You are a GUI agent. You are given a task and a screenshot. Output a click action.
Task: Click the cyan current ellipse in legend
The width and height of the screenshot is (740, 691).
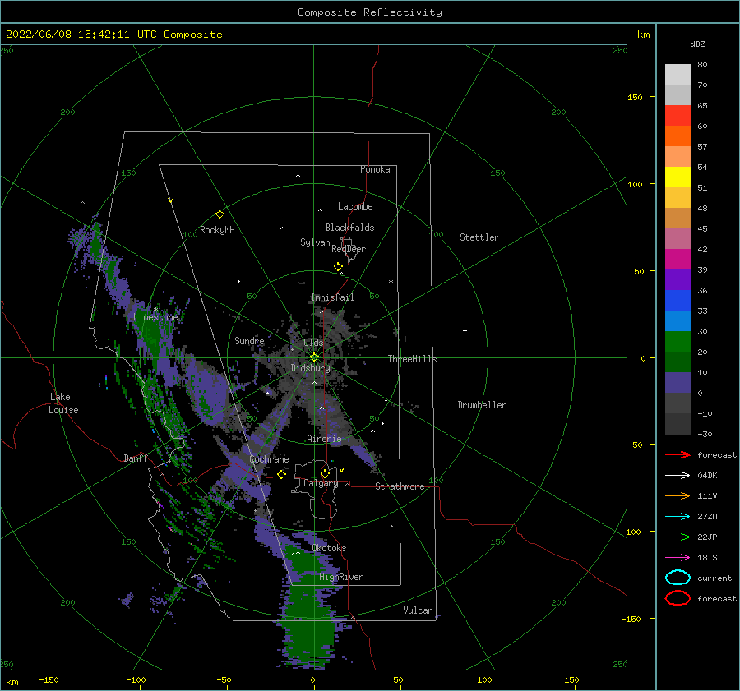coord(678,578)
